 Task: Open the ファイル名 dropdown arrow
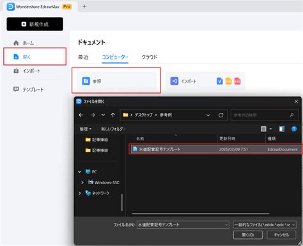coord(226,225)
